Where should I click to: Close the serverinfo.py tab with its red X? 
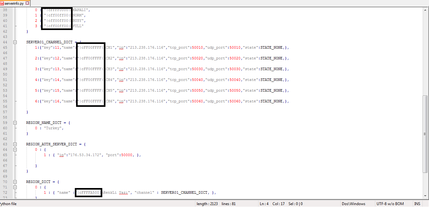pyautogui.click(x=27, y=3)
